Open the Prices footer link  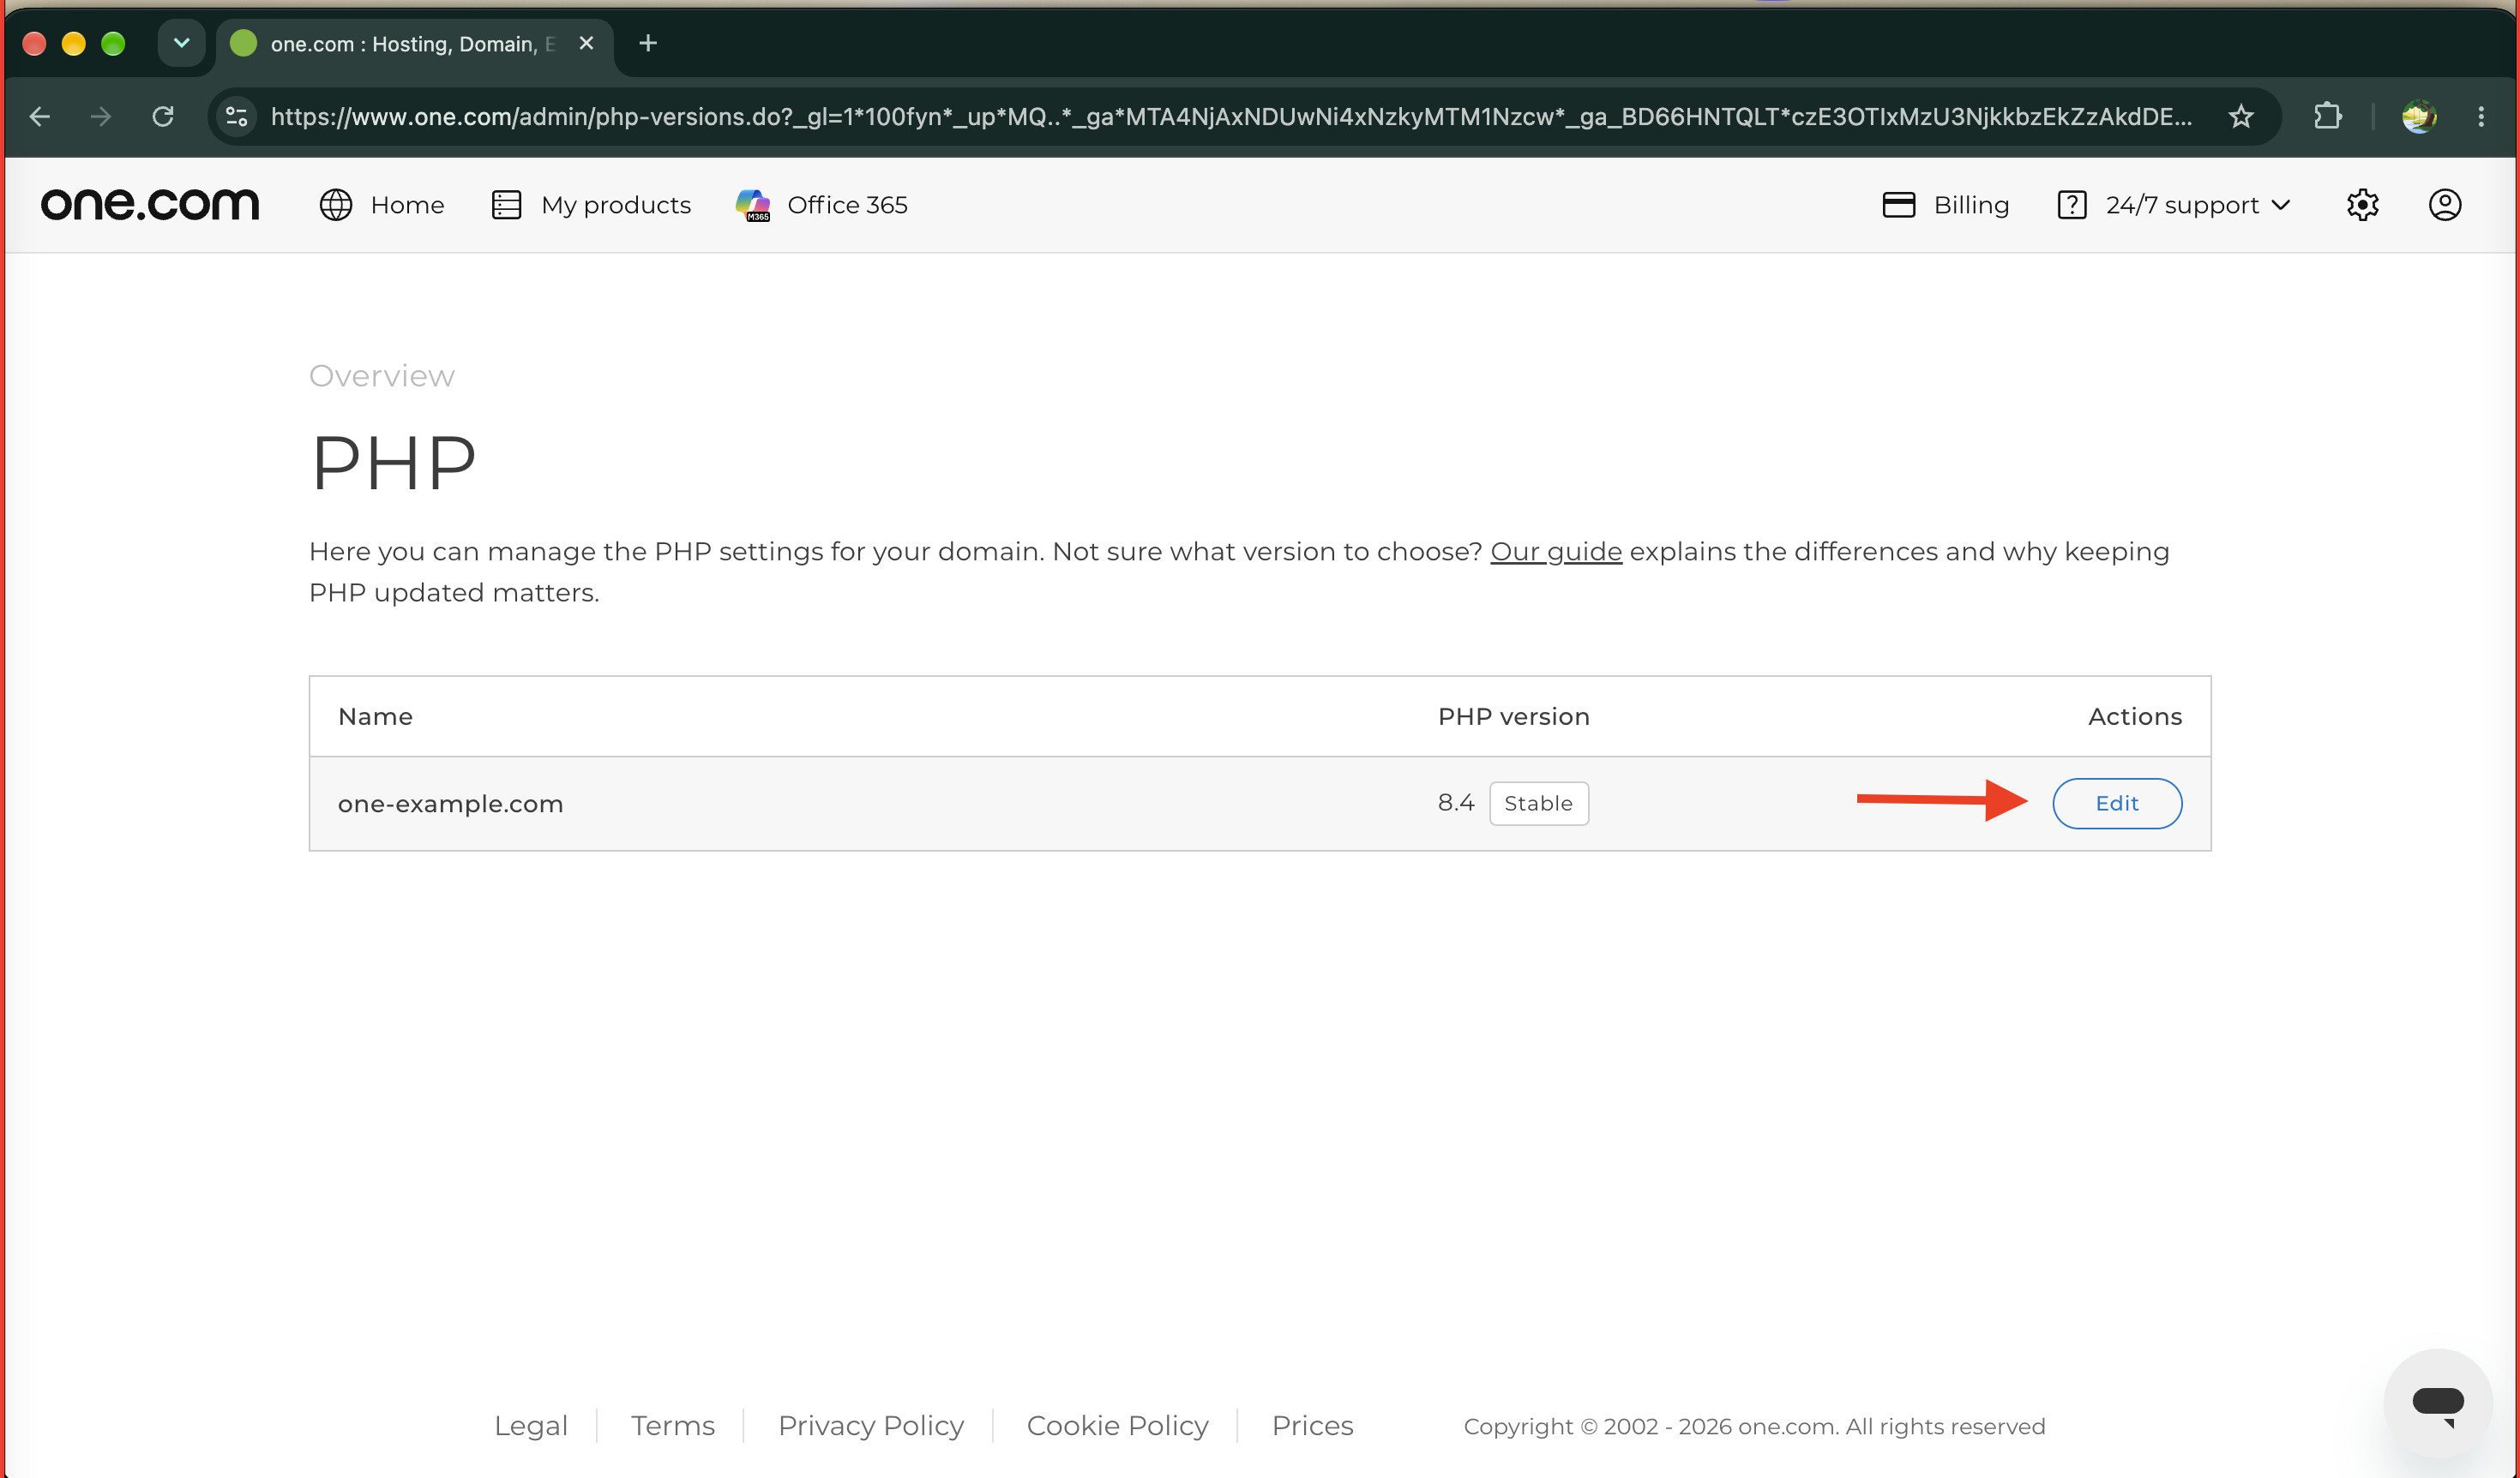point(1312,1425)
